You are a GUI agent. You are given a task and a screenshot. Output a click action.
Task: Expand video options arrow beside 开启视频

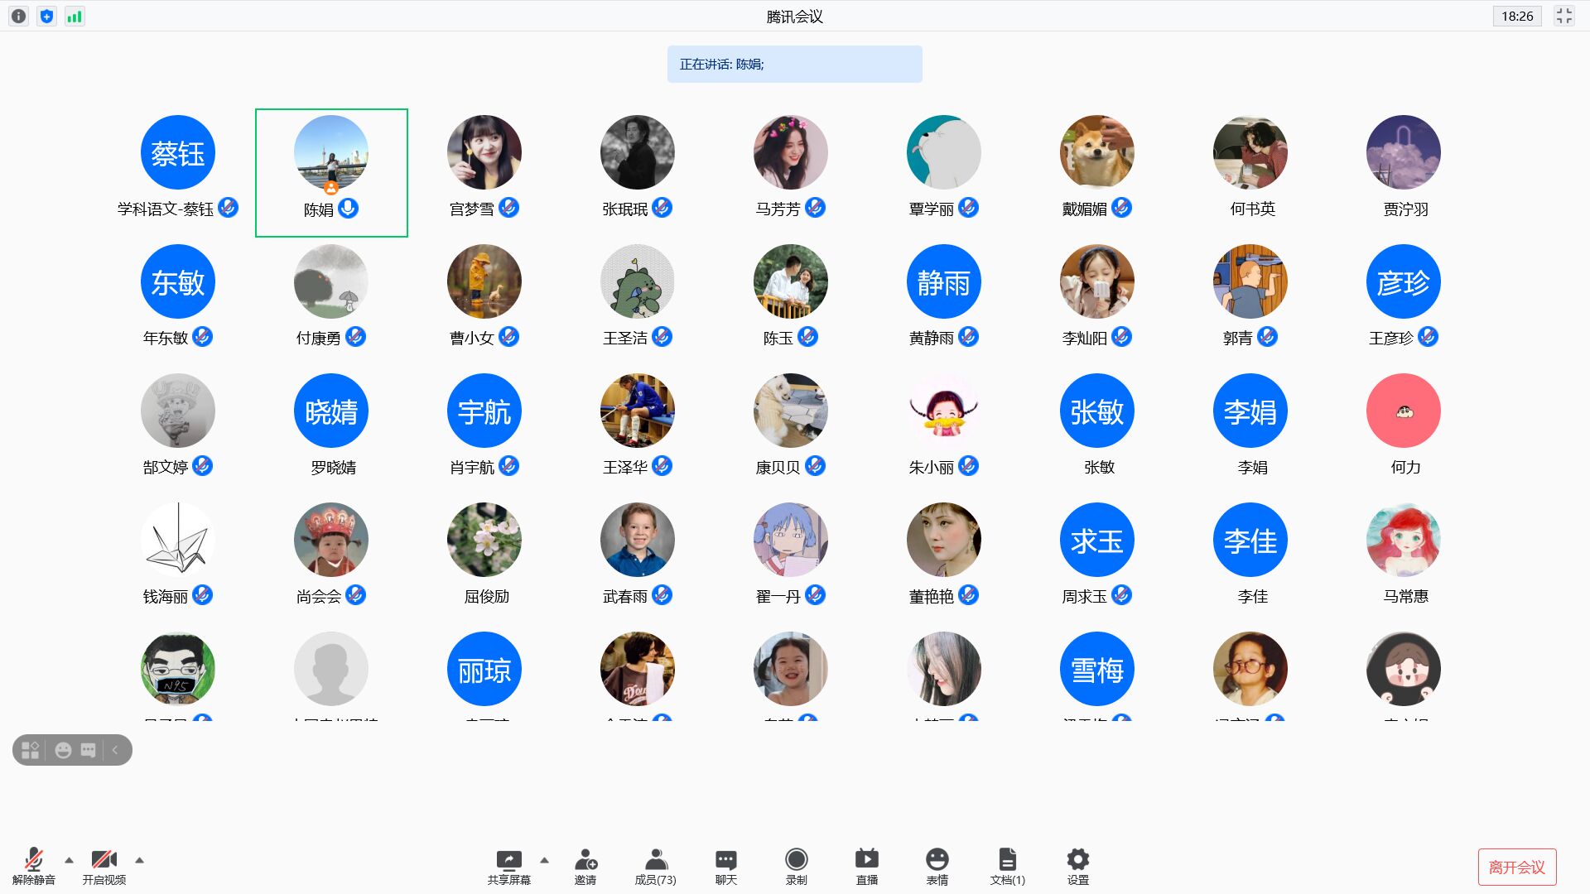coord(139,860)
